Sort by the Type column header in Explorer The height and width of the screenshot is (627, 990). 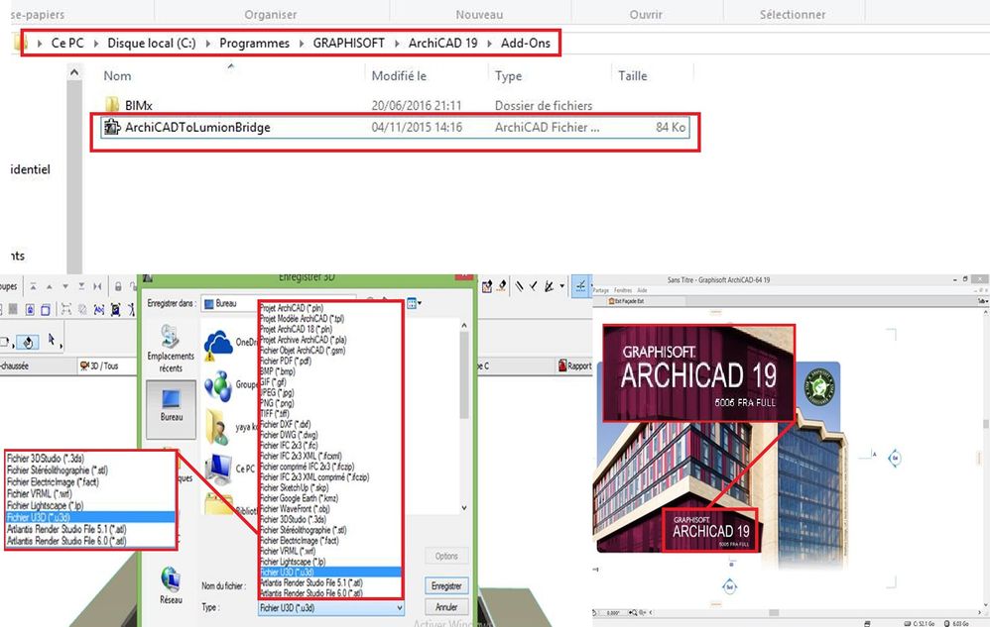(x=508, y=75)
